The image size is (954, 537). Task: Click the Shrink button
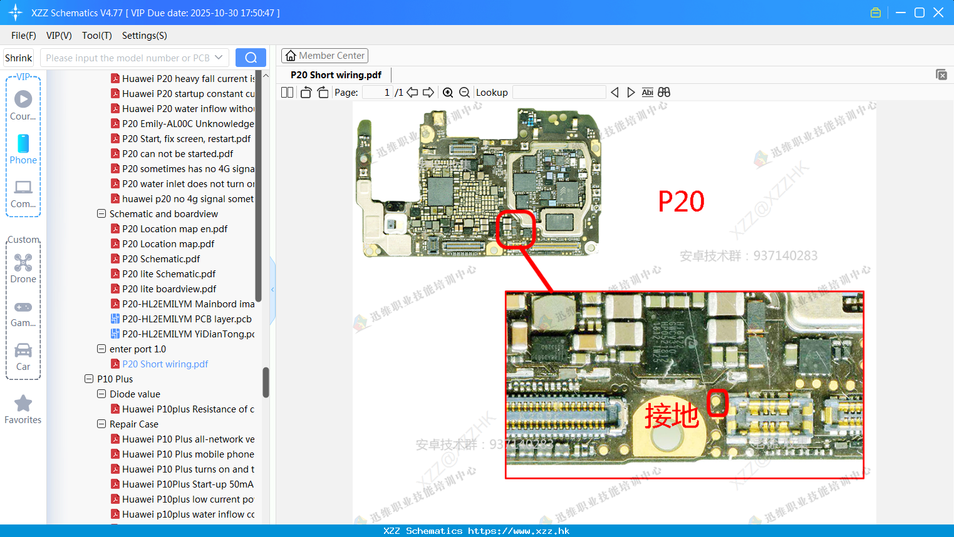tap(18, 58)
